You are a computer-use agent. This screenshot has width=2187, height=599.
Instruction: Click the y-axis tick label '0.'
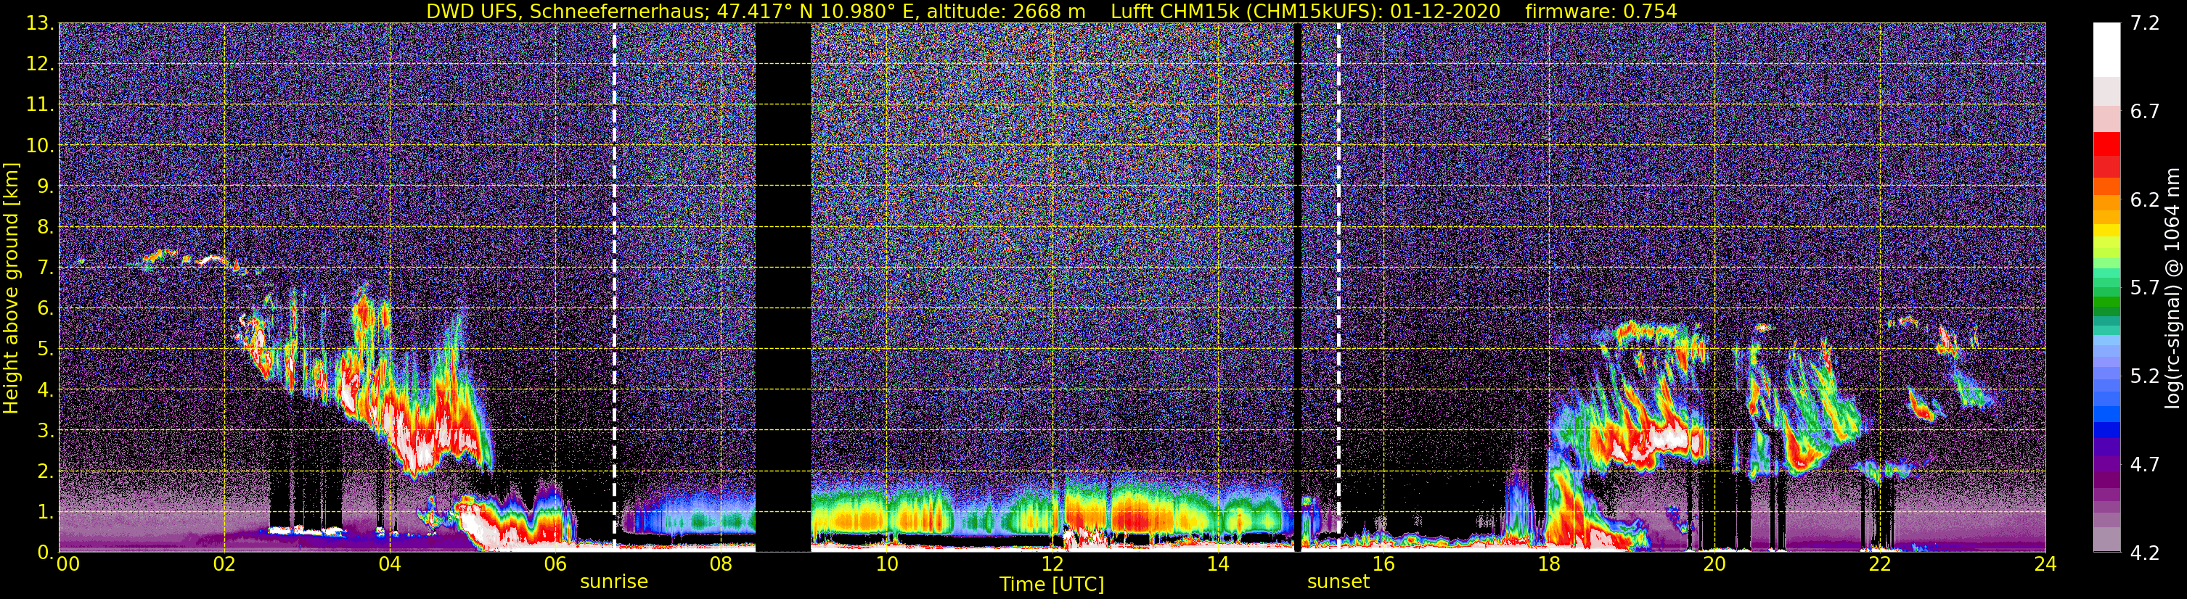pyautogui.click(x=46, y=553)
